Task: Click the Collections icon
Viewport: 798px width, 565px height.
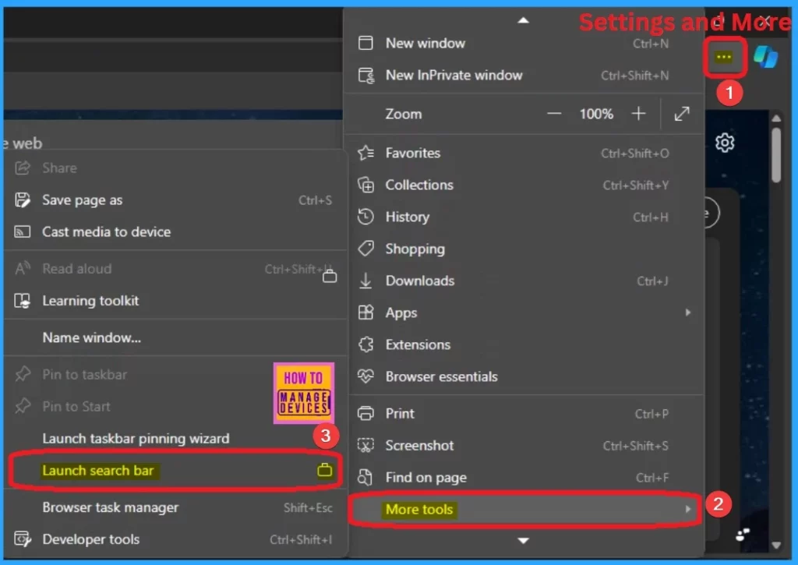Action: [365, 185]
